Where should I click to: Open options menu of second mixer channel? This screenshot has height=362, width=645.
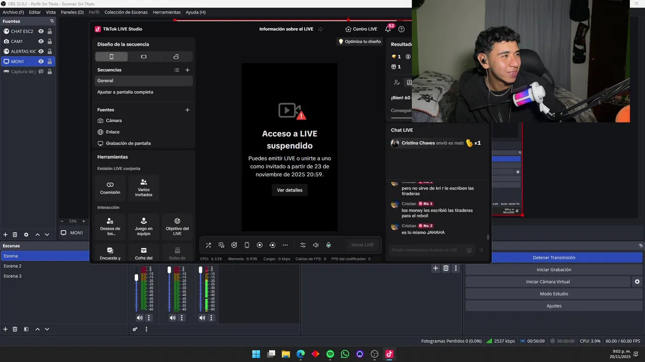tap(182, 318)
